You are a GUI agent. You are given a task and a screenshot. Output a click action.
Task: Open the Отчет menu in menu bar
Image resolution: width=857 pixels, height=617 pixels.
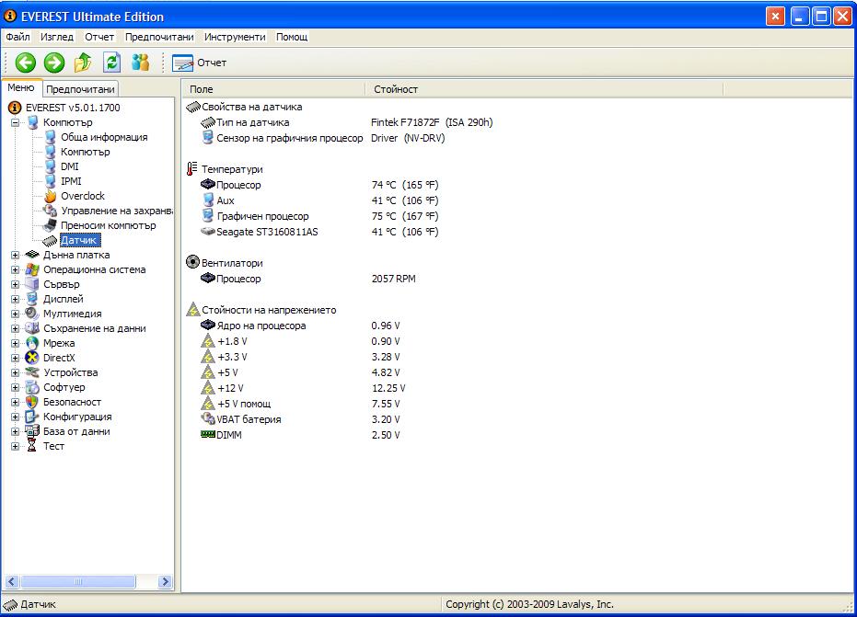pos(99,37)
